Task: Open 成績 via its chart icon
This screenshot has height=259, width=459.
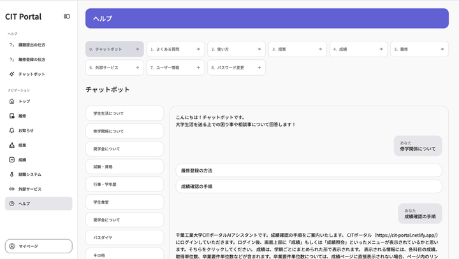Action: 12,160
